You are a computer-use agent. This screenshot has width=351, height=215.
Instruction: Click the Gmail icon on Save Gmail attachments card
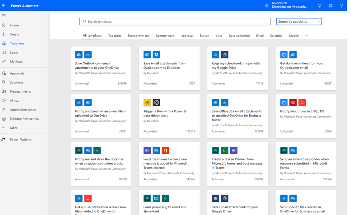[216, 198]
